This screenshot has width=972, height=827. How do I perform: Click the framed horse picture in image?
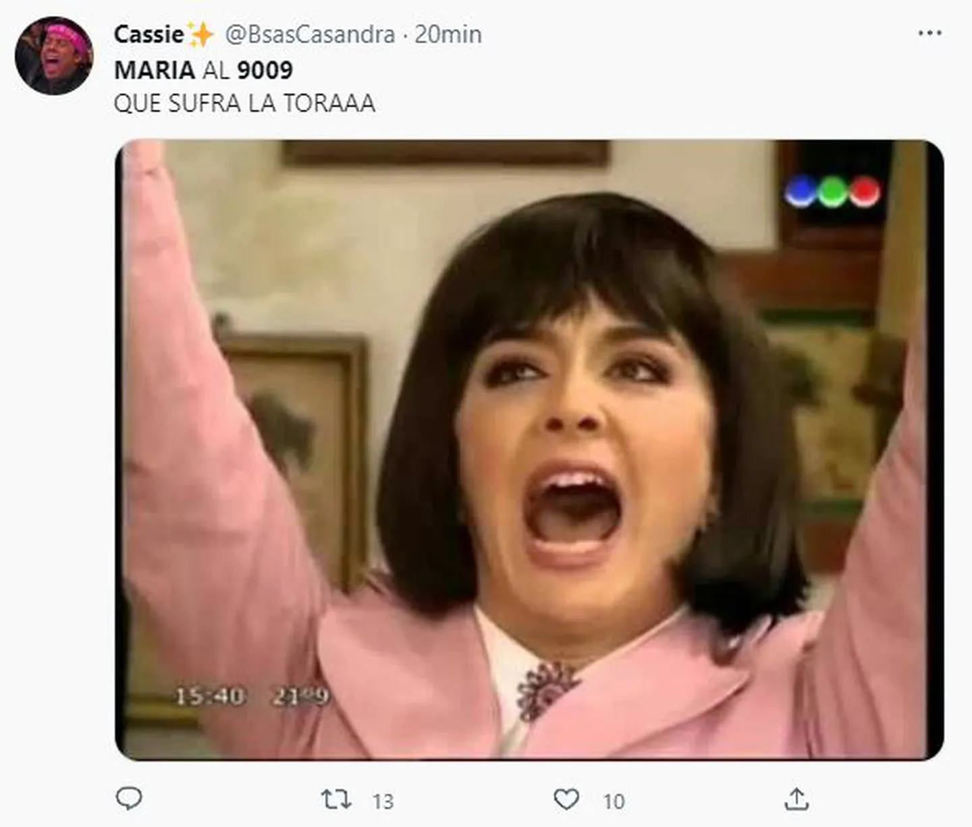pyautogui.click(x=297, y=459)
